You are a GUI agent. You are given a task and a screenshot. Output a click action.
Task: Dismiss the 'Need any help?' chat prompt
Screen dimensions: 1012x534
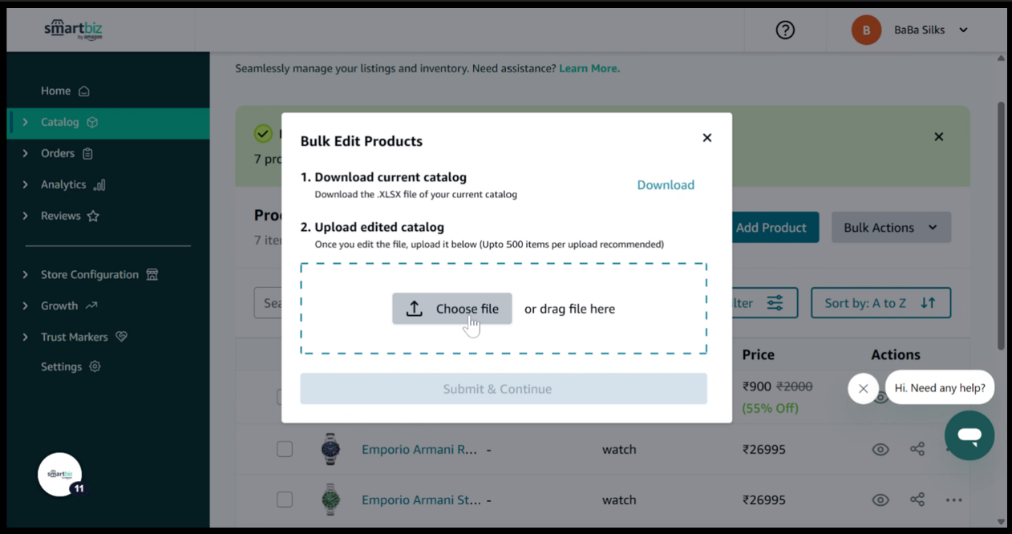[x=863, y=389]
